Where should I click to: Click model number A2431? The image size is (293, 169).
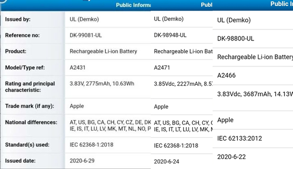pyautogui.click(x=77, y=68)
